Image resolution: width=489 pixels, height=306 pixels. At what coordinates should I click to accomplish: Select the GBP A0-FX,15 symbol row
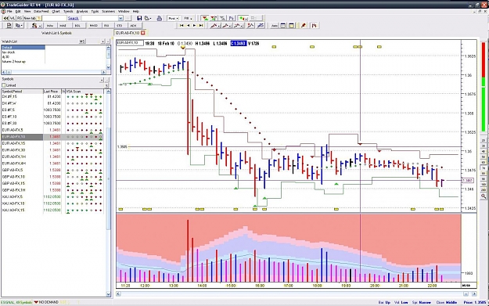pyautogui.click(x=52, y=183)
